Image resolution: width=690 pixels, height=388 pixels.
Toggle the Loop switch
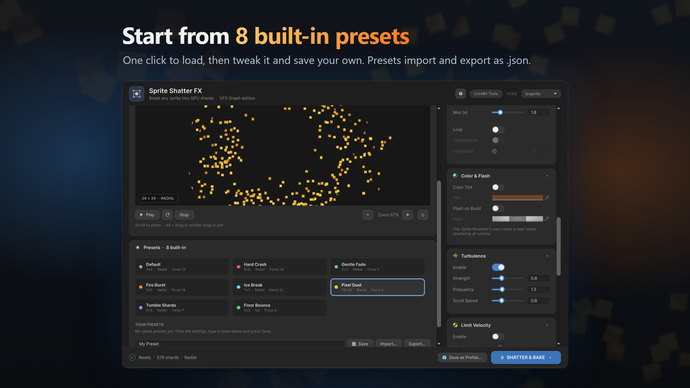coord(498,130)
